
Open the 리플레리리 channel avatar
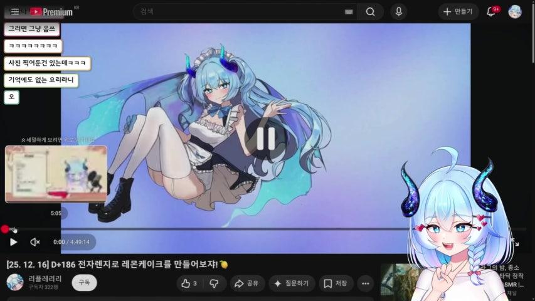point(15,282)
